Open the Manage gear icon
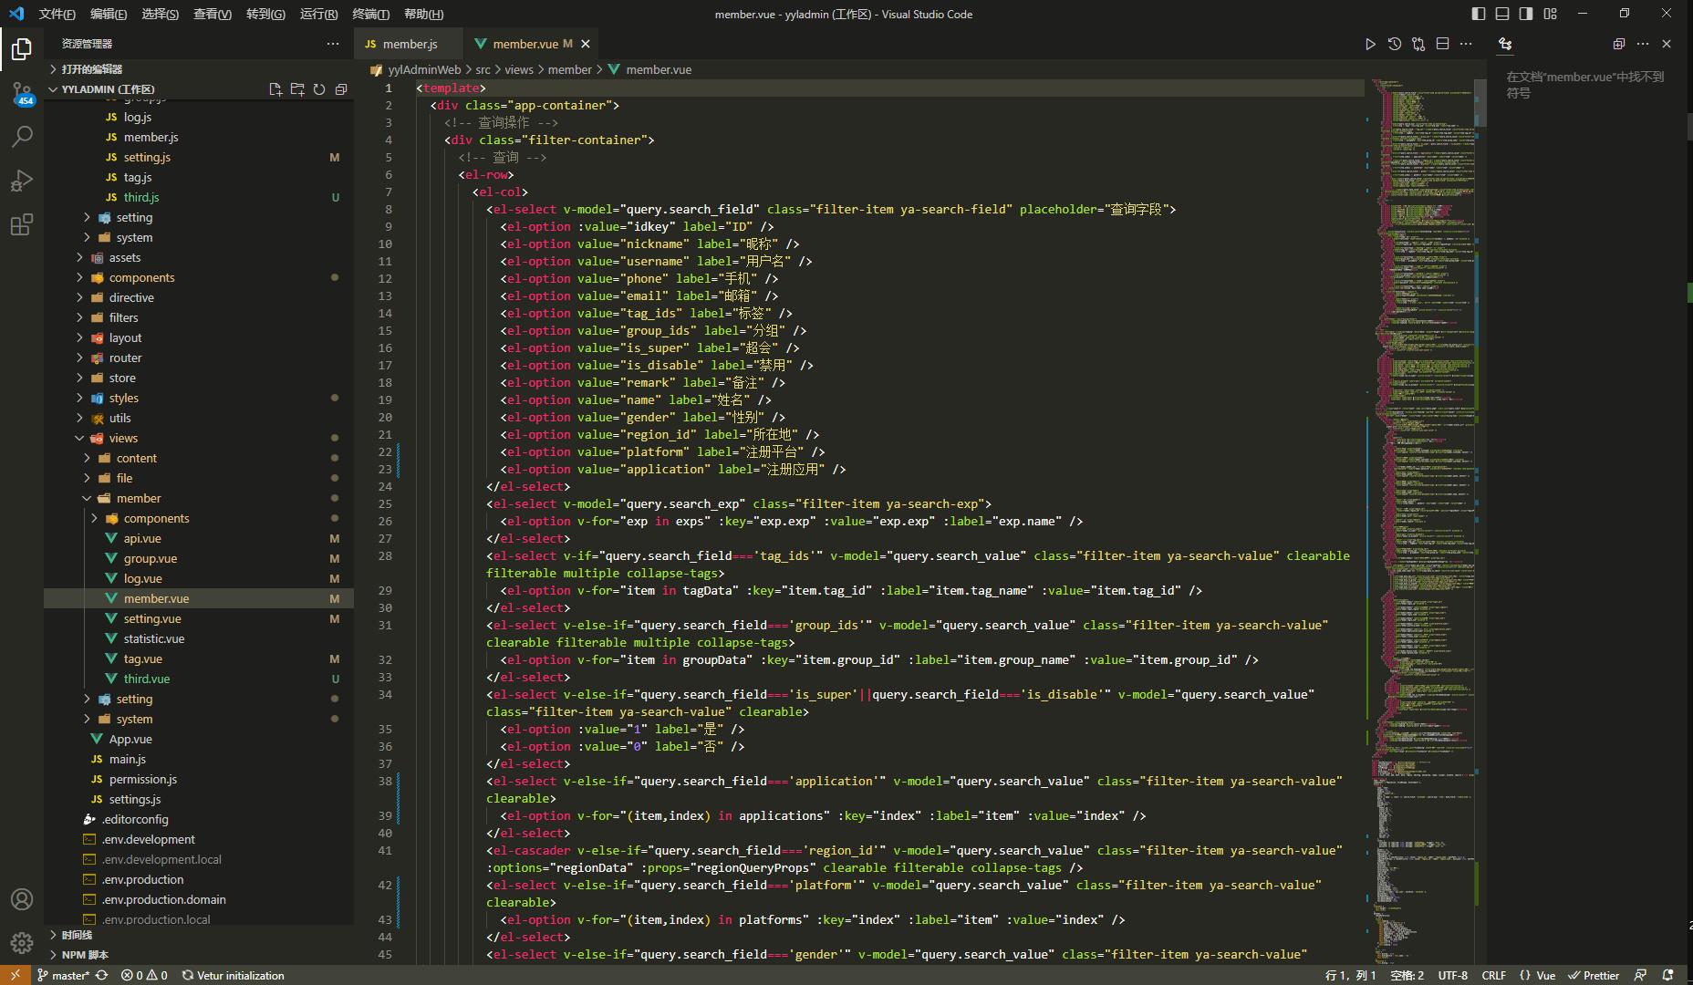This screenshot has height=985, width=1693. [x=22, y=943]
